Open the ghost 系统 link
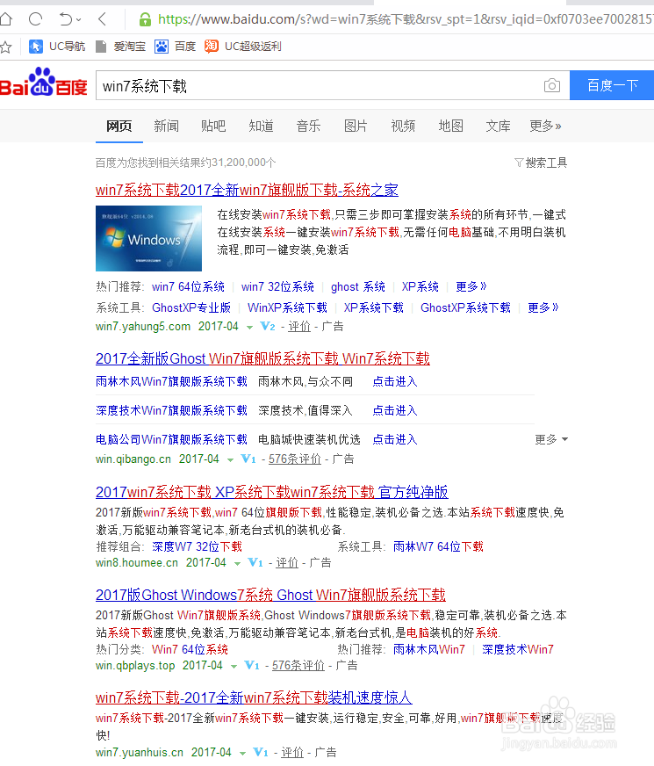654x766 pixels. (358, 286)
